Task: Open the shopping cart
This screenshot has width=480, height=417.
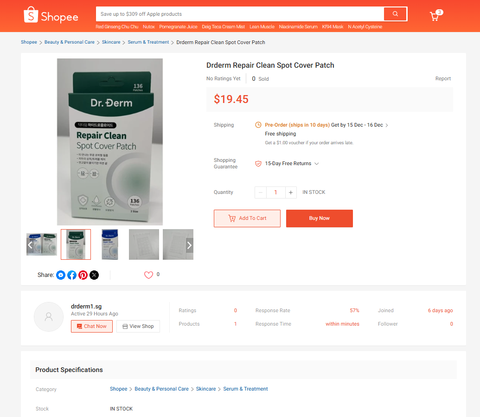Action: [435, 16]
